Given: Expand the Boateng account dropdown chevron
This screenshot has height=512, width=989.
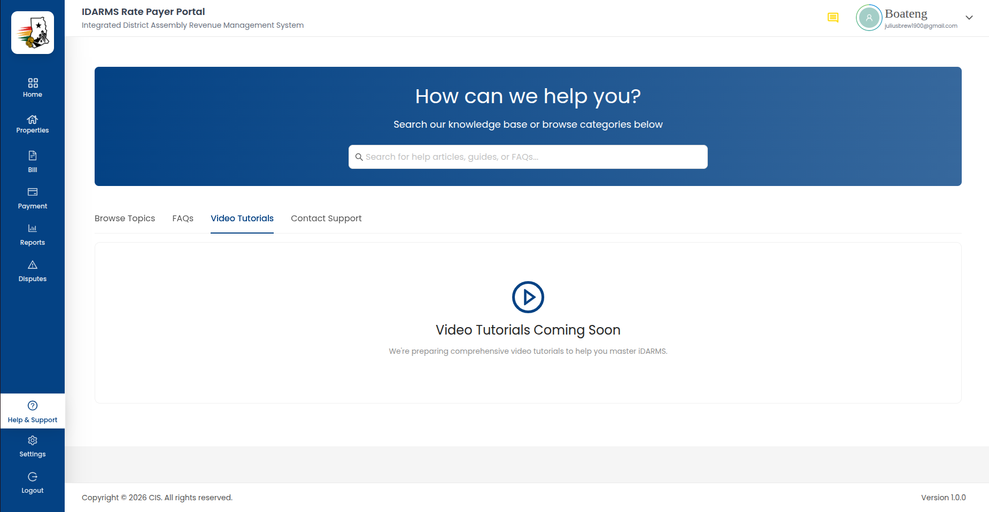Looking at the screenshot, I should pyautogui.click(x=969, y=18).
